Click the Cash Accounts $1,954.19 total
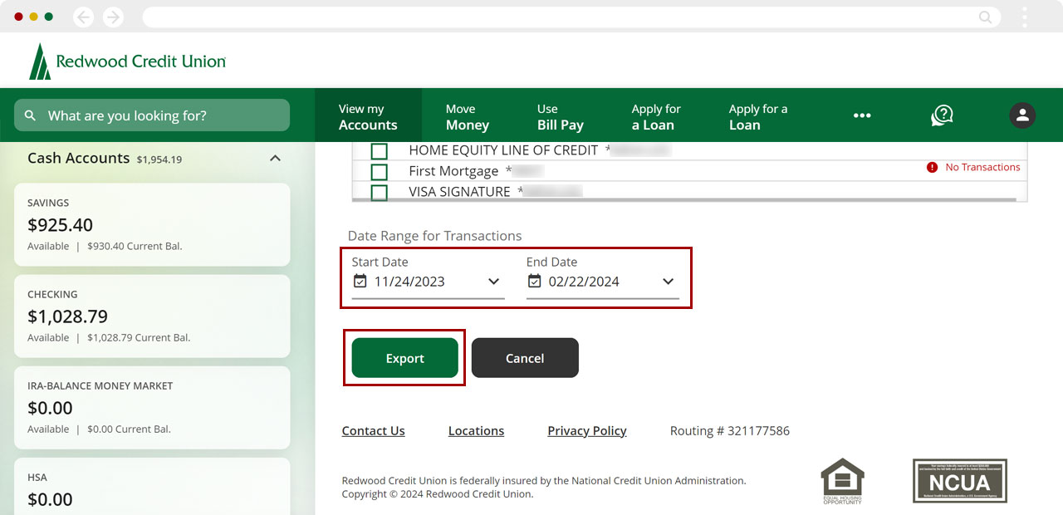This screenshot has width=1063, height=515. coord(159,159)
